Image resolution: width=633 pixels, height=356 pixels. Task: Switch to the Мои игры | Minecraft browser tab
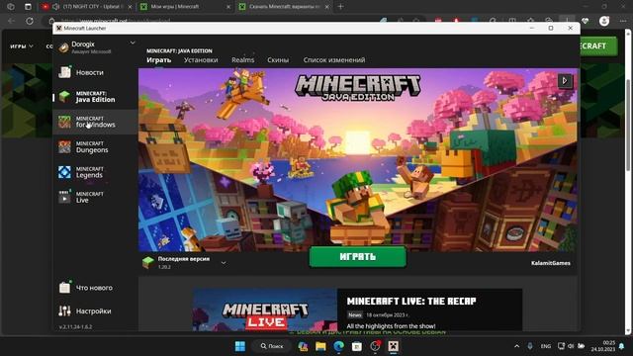185,7
